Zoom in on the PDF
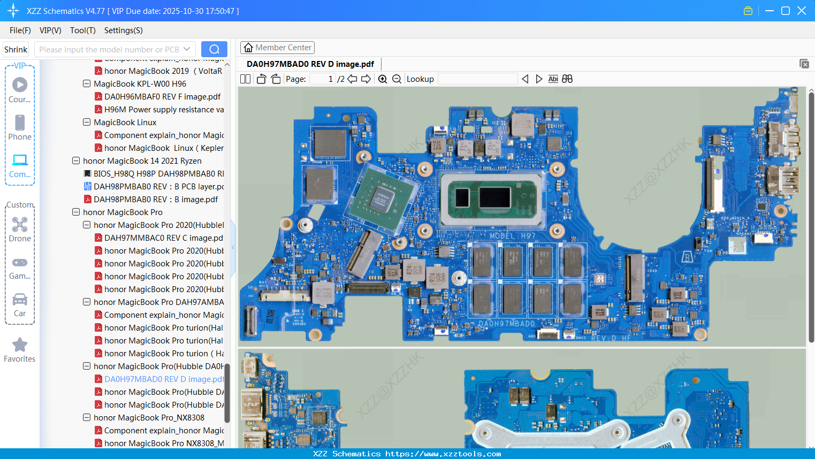The height and width of the screenshot is (459, 815). (x=383, y=79)
